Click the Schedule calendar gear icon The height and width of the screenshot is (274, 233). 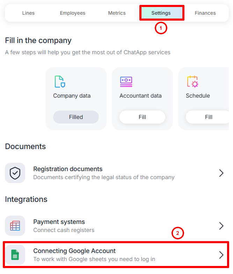[x=192, y=82]
